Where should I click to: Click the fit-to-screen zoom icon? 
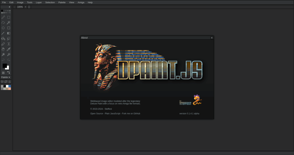[29, 7]
